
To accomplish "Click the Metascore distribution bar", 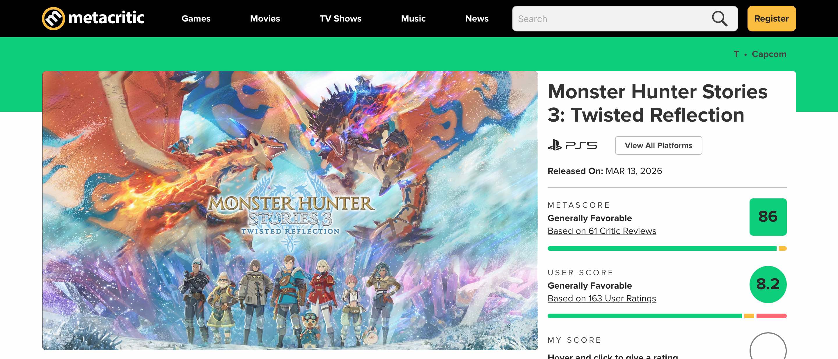I will coord(667,248).
